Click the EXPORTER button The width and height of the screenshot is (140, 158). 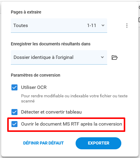click(98, 143)
